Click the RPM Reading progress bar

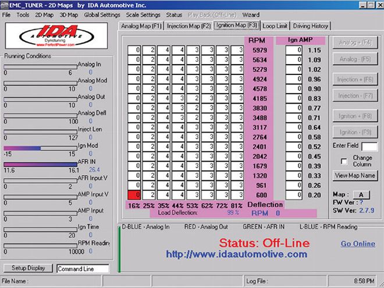point(40,246)
